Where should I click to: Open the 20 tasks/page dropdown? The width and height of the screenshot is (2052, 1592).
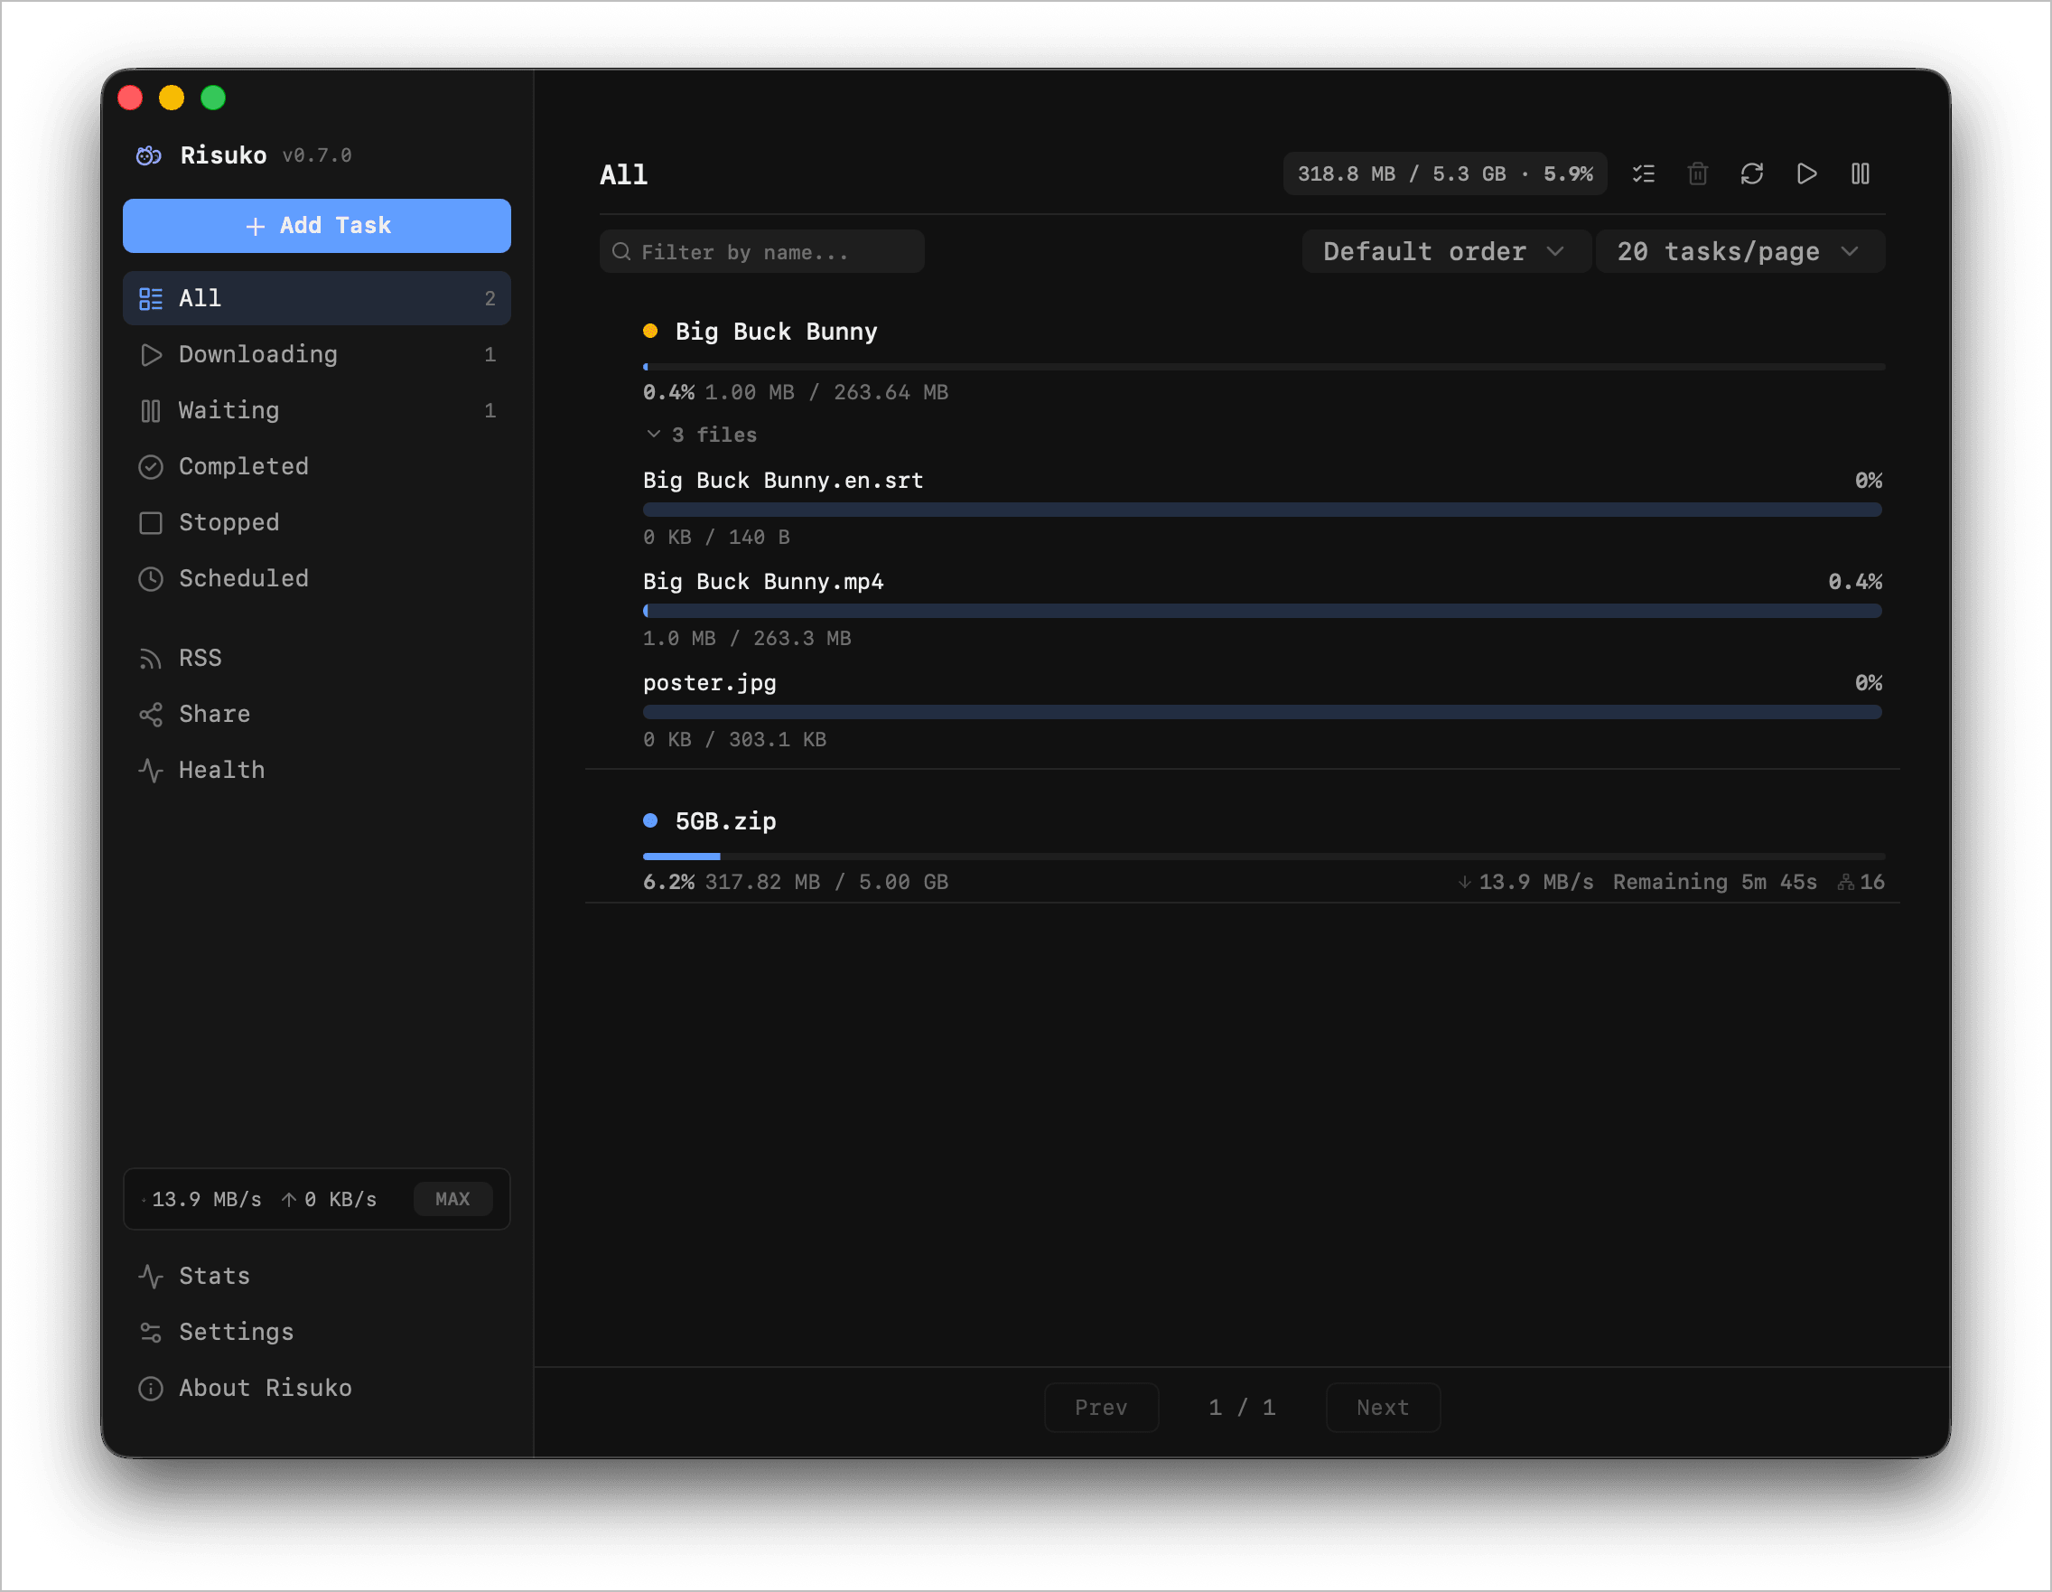click(x=1740, y=252)
